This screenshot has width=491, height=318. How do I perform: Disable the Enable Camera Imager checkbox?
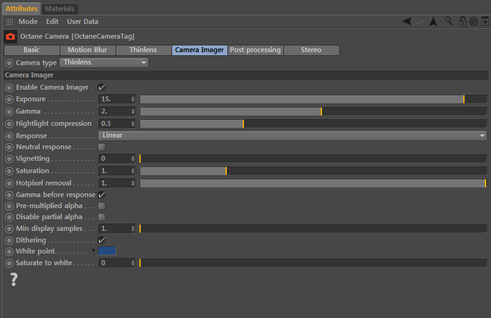point(101,87)
